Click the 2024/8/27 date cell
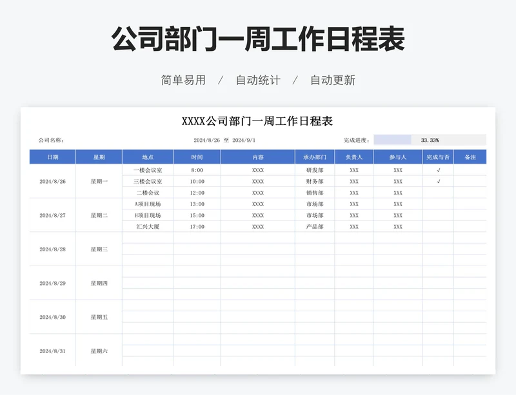The image size is (516, 395). point(53,215)
